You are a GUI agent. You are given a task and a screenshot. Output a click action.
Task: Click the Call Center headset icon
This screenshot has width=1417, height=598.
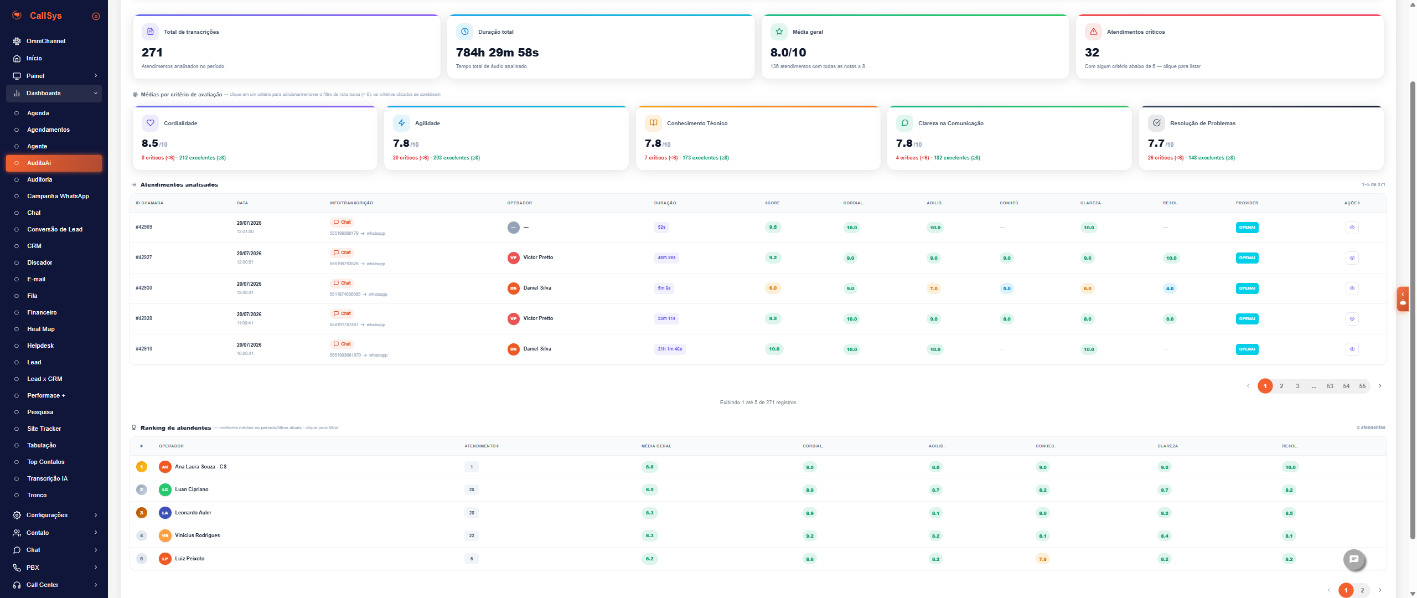tap(17, 585)
